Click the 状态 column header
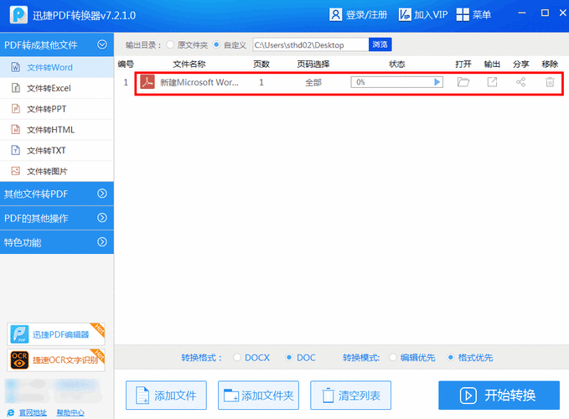This screenshot has height=419, width=569. tap(396, 65)
